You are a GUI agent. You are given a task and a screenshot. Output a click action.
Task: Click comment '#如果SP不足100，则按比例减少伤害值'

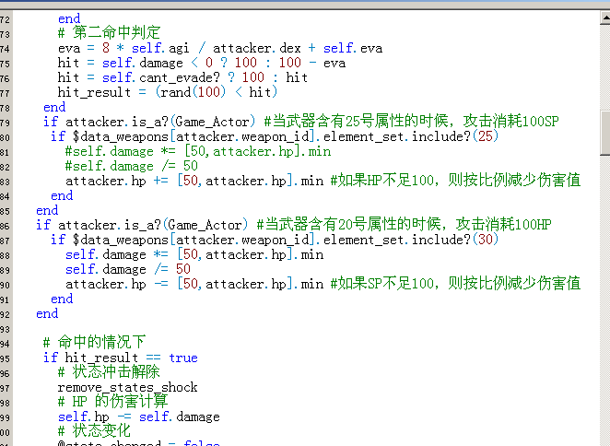tap(455, 283)
